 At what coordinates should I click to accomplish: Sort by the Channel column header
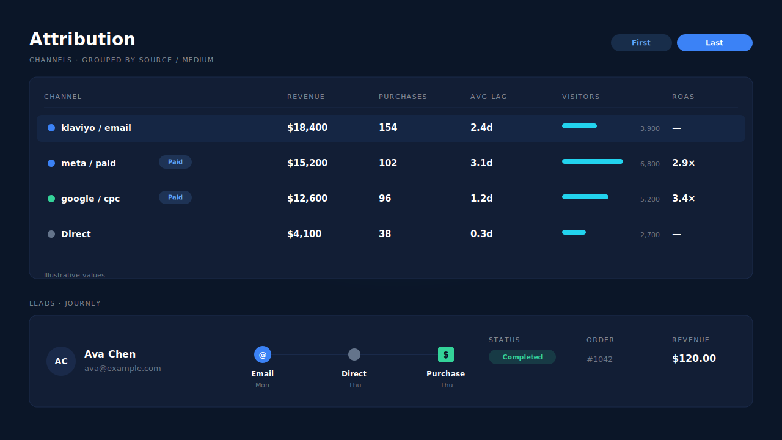coord(63,97)
